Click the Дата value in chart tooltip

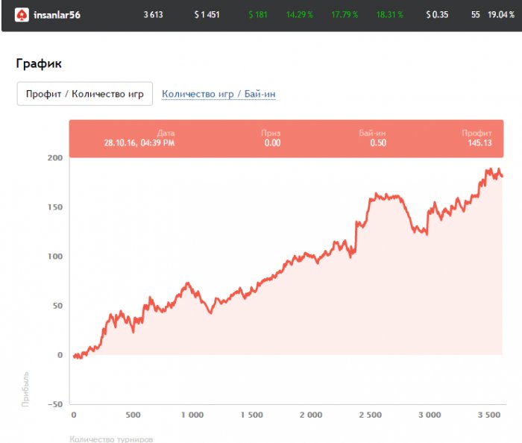point(139,143)
